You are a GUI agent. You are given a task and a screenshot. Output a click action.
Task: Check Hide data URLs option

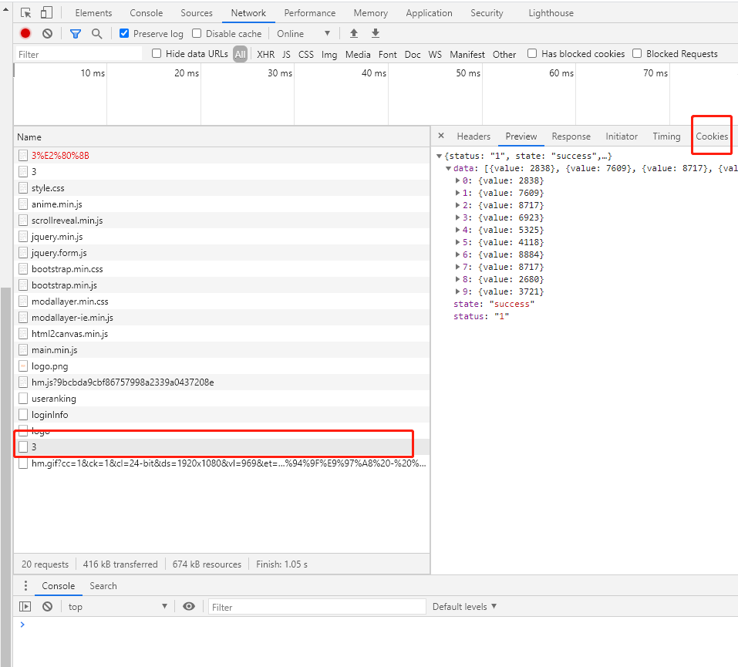[x=157, y=54]
